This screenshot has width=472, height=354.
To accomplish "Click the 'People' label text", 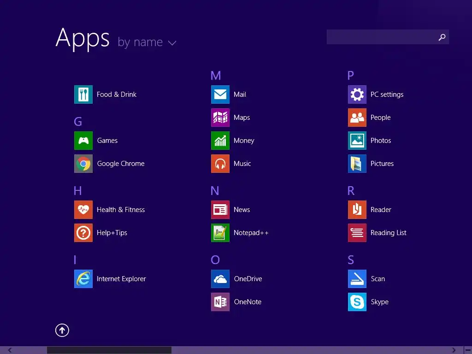I will click(380, 118).
